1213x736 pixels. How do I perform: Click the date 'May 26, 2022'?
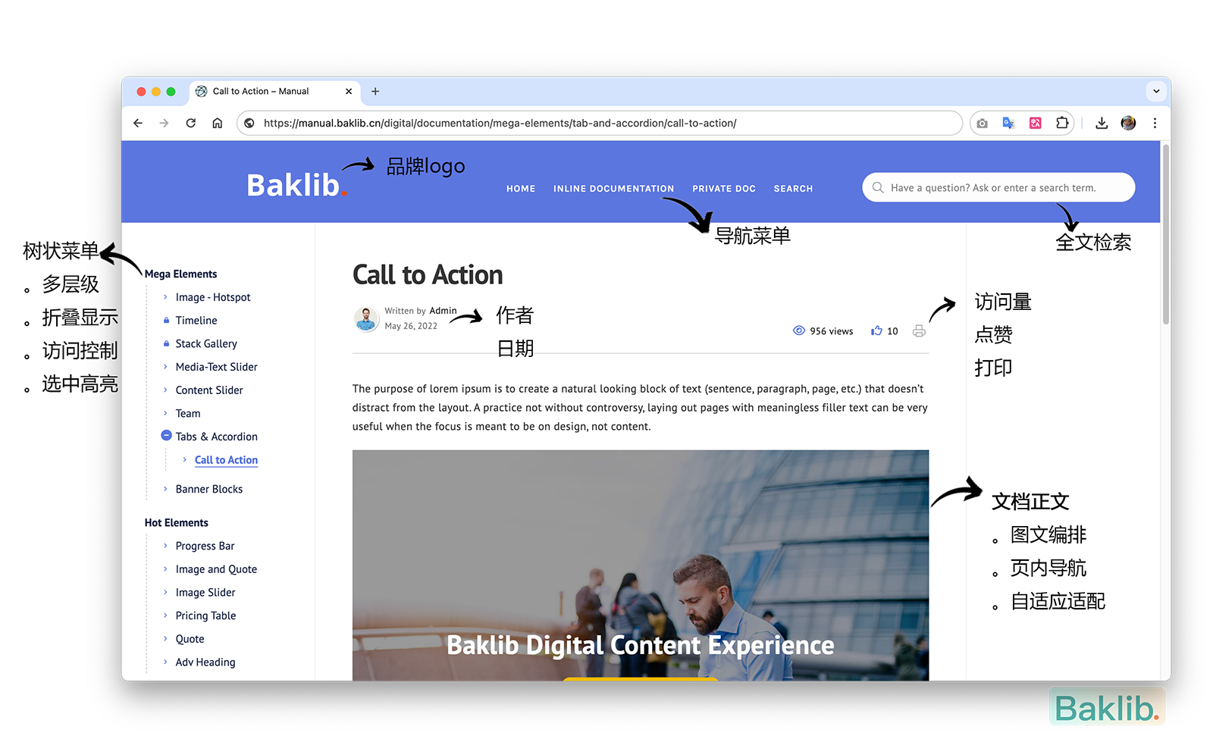[411, 326]
